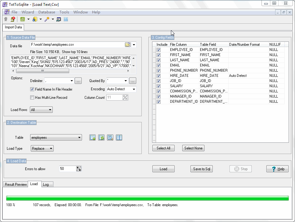295x222 pixels.
Task: Click the refresh table list icon
Action: (x=101, y=138)
